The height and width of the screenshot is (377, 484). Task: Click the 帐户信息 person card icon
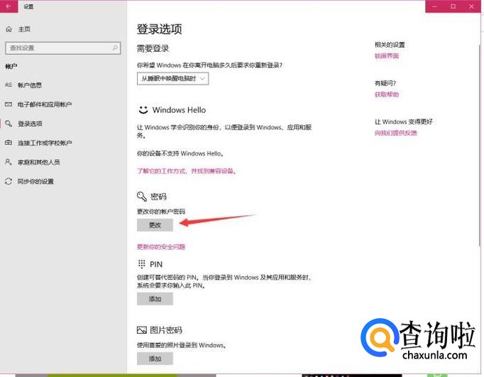tap(9, 85)
